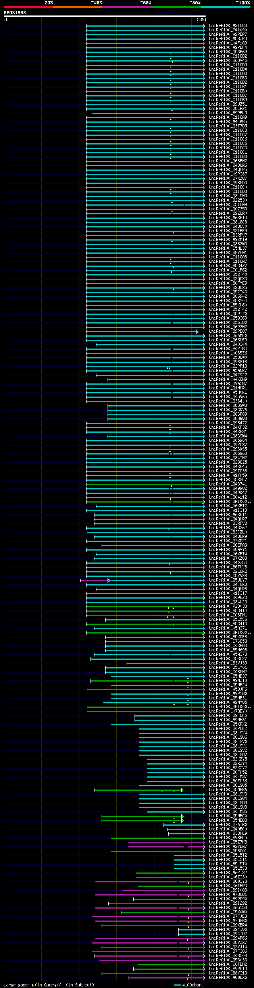Select UniRef100_A9PI87 hit
The width and height of the screenshot is (254, 988).
[x=228, y=174]
